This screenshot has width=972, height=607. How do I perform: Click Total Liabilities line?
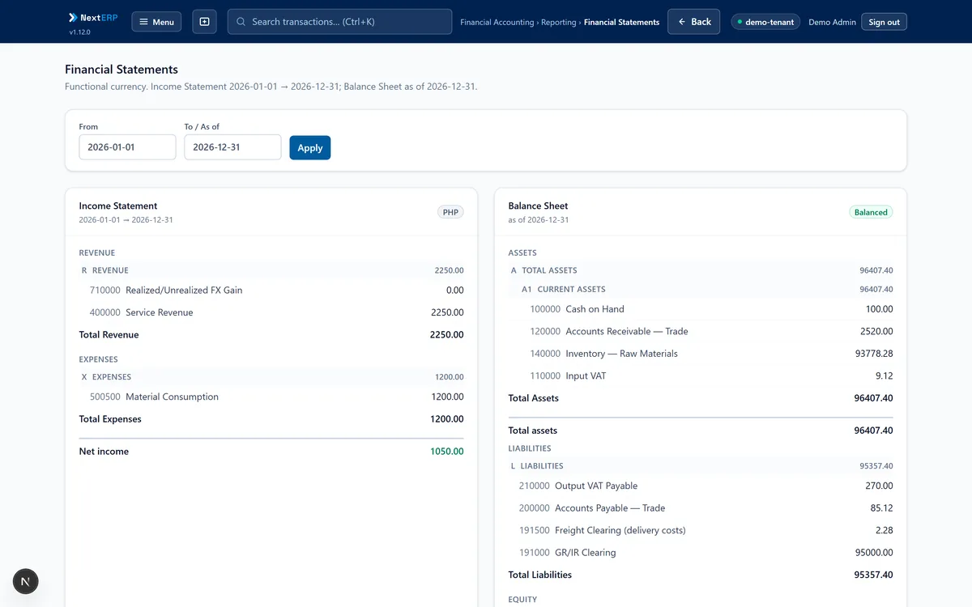(x=701, y=575)
